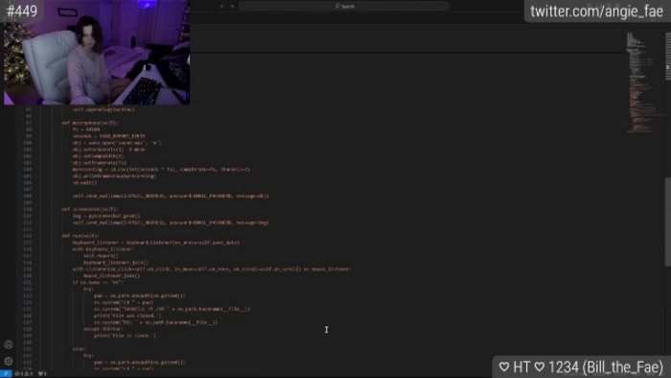Collapse the def screenshot(self) function fold

click(x=36, y=209)
